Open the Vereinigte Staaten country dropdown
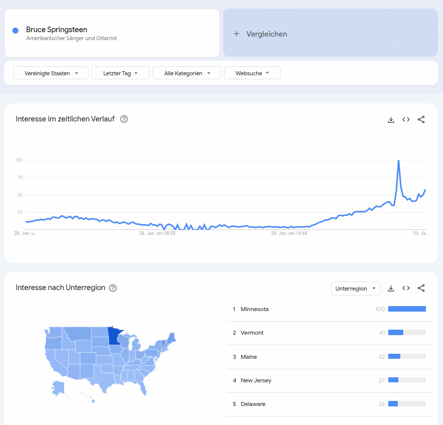Image resolution: width=443 pixels, height=425 pixels. (x=51, y=73)
